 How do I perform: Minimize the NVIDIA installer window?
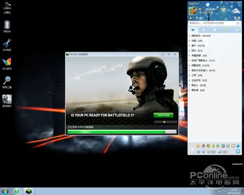click(163, 54)
